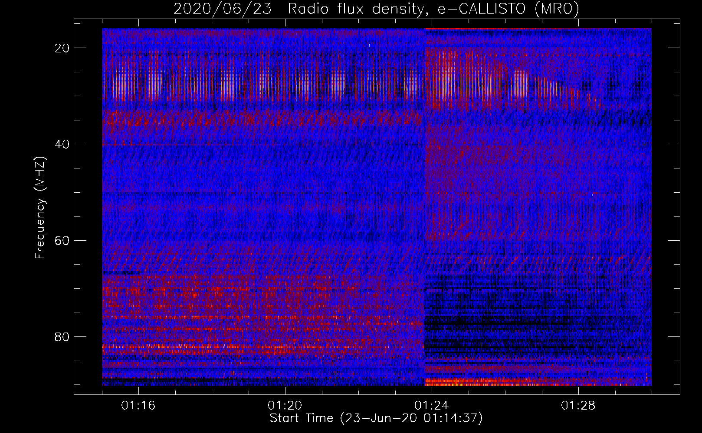Screen dimensions: 702x433
Task: Click the 'Start Time (23-Jun-20 01:14:37)' x-axis label
Action: (x=376, y=418)
